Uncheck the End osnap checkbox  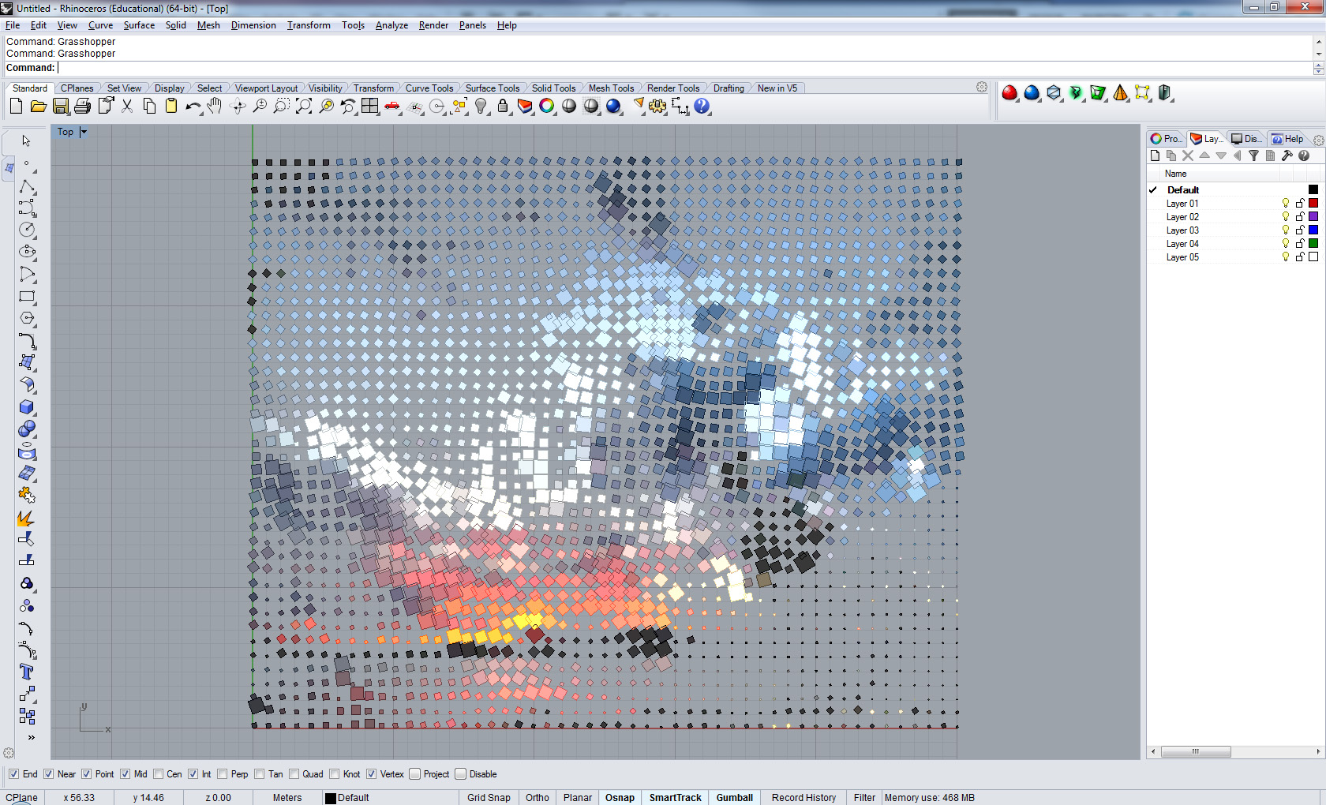click(13, 774)
